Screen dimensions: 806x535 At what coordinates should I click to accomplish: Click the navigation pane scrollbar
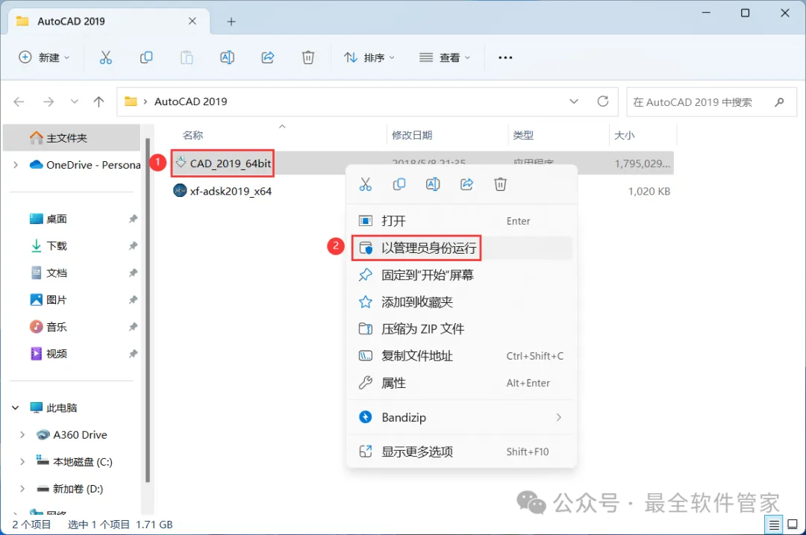coord(148,310)
